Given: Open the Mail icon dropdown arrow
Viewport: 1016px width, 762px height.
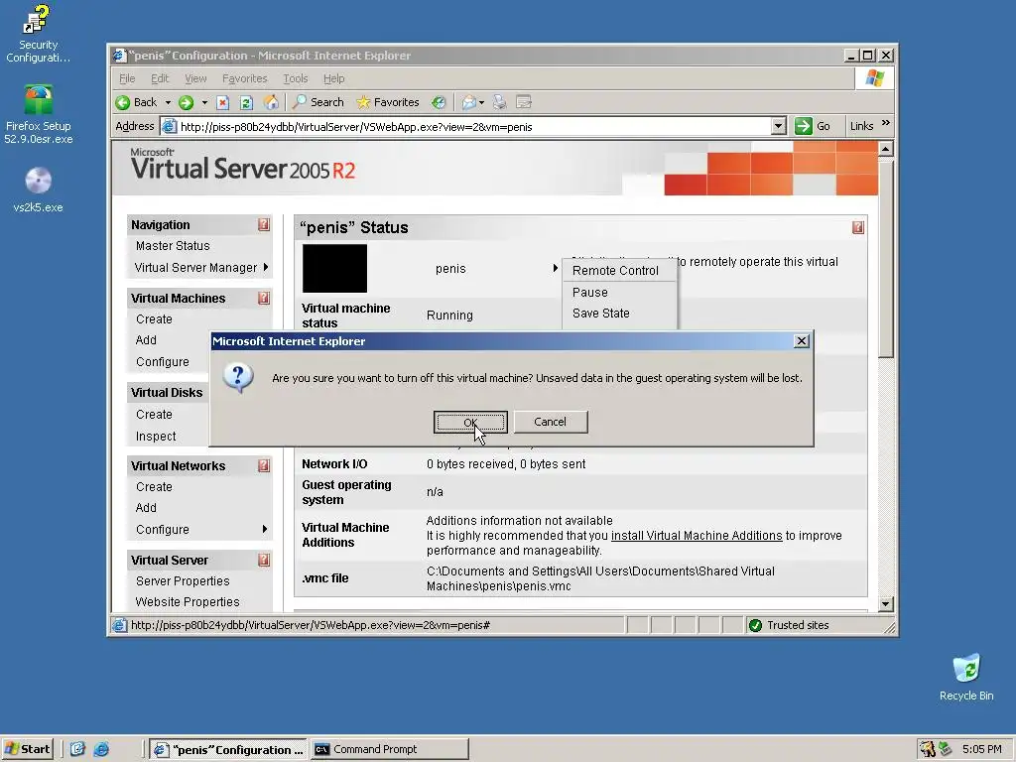Looking at the screenshot, I should 481,102.
